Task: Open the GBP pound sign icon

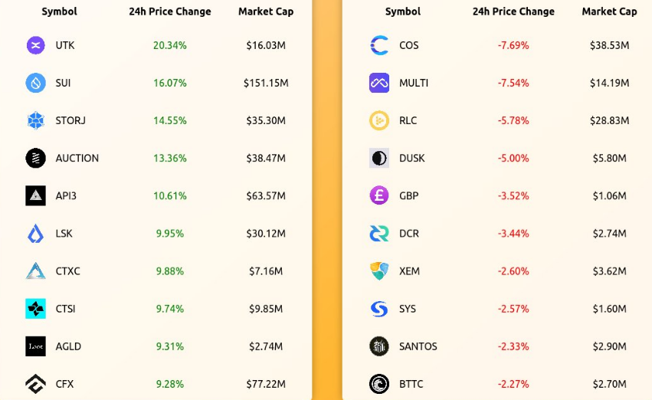Action: pyautogui.click(x=379, y=196)
